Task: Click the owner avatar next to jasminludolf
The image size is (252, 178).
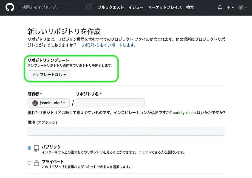Action: 35,103
